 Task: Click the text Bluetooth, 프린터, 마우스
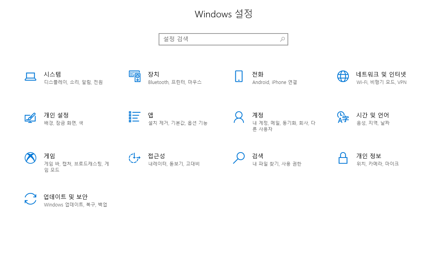175,82
